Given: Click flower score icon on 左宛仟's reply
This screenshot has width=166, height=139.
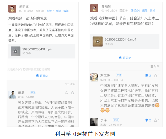Looking at the screenshot, I should click(x=147, y=75).
